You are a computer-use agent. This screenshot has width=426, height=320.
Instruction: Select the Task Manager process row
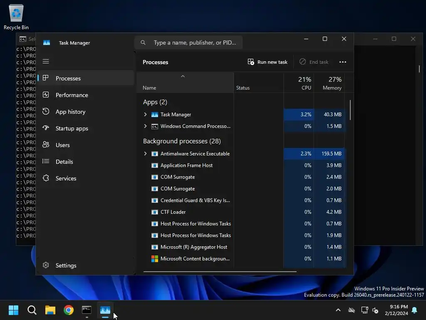click(242, 115)
